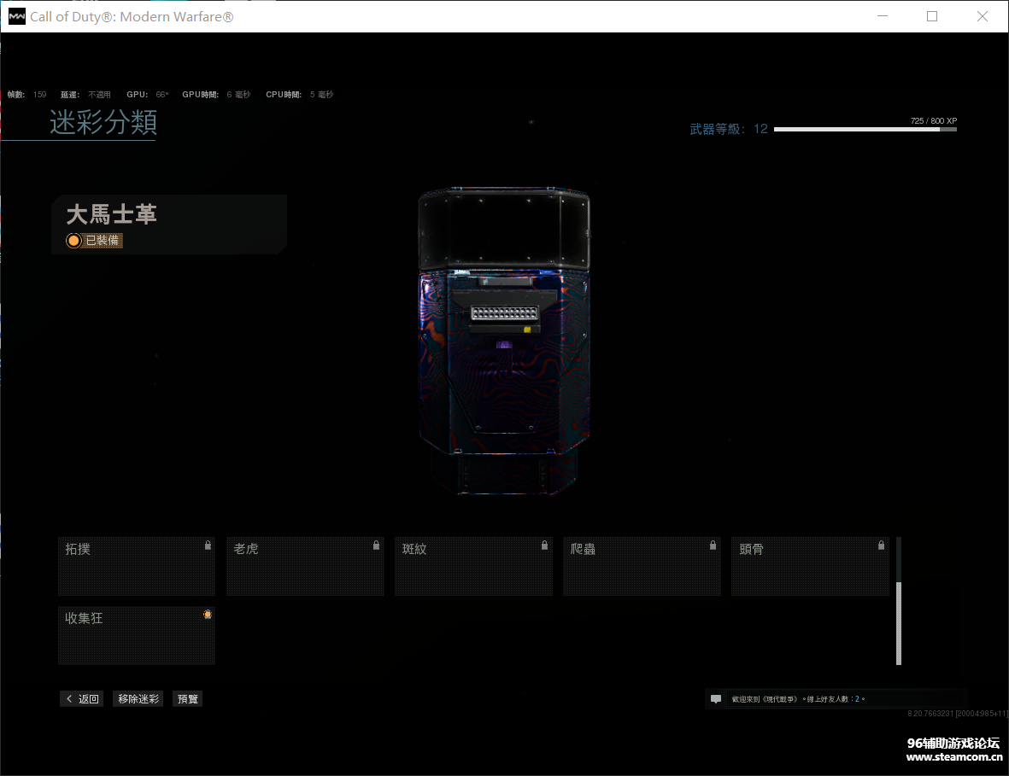Click the 預覽 preview button
The height and width of the screenshot is (776, 1009).
tap(186, 698)
